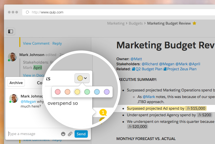Click the @Megan mention in chat message
215x144 pixels.
click(x=28, y=101)
